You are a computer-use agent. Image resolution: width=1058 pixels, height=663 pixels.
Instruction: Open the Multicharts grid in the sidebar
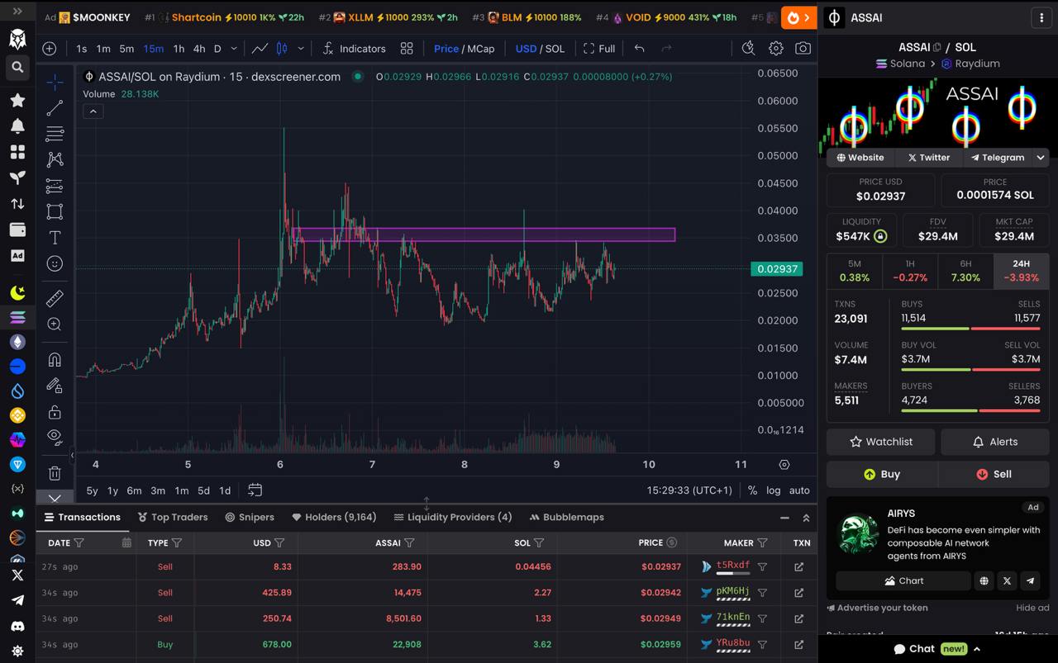17,152
